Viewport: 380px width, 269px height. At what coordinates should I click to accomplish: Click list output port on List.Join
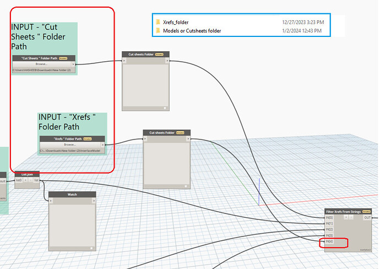coord(36,180)
